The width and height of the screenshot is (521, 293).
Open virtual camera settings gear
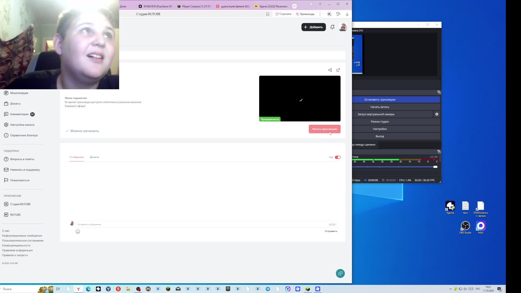pos(437,114)
